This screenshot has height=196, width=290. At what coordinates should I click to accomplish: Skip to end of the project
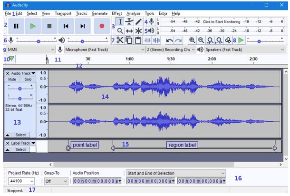pos(83,26)
